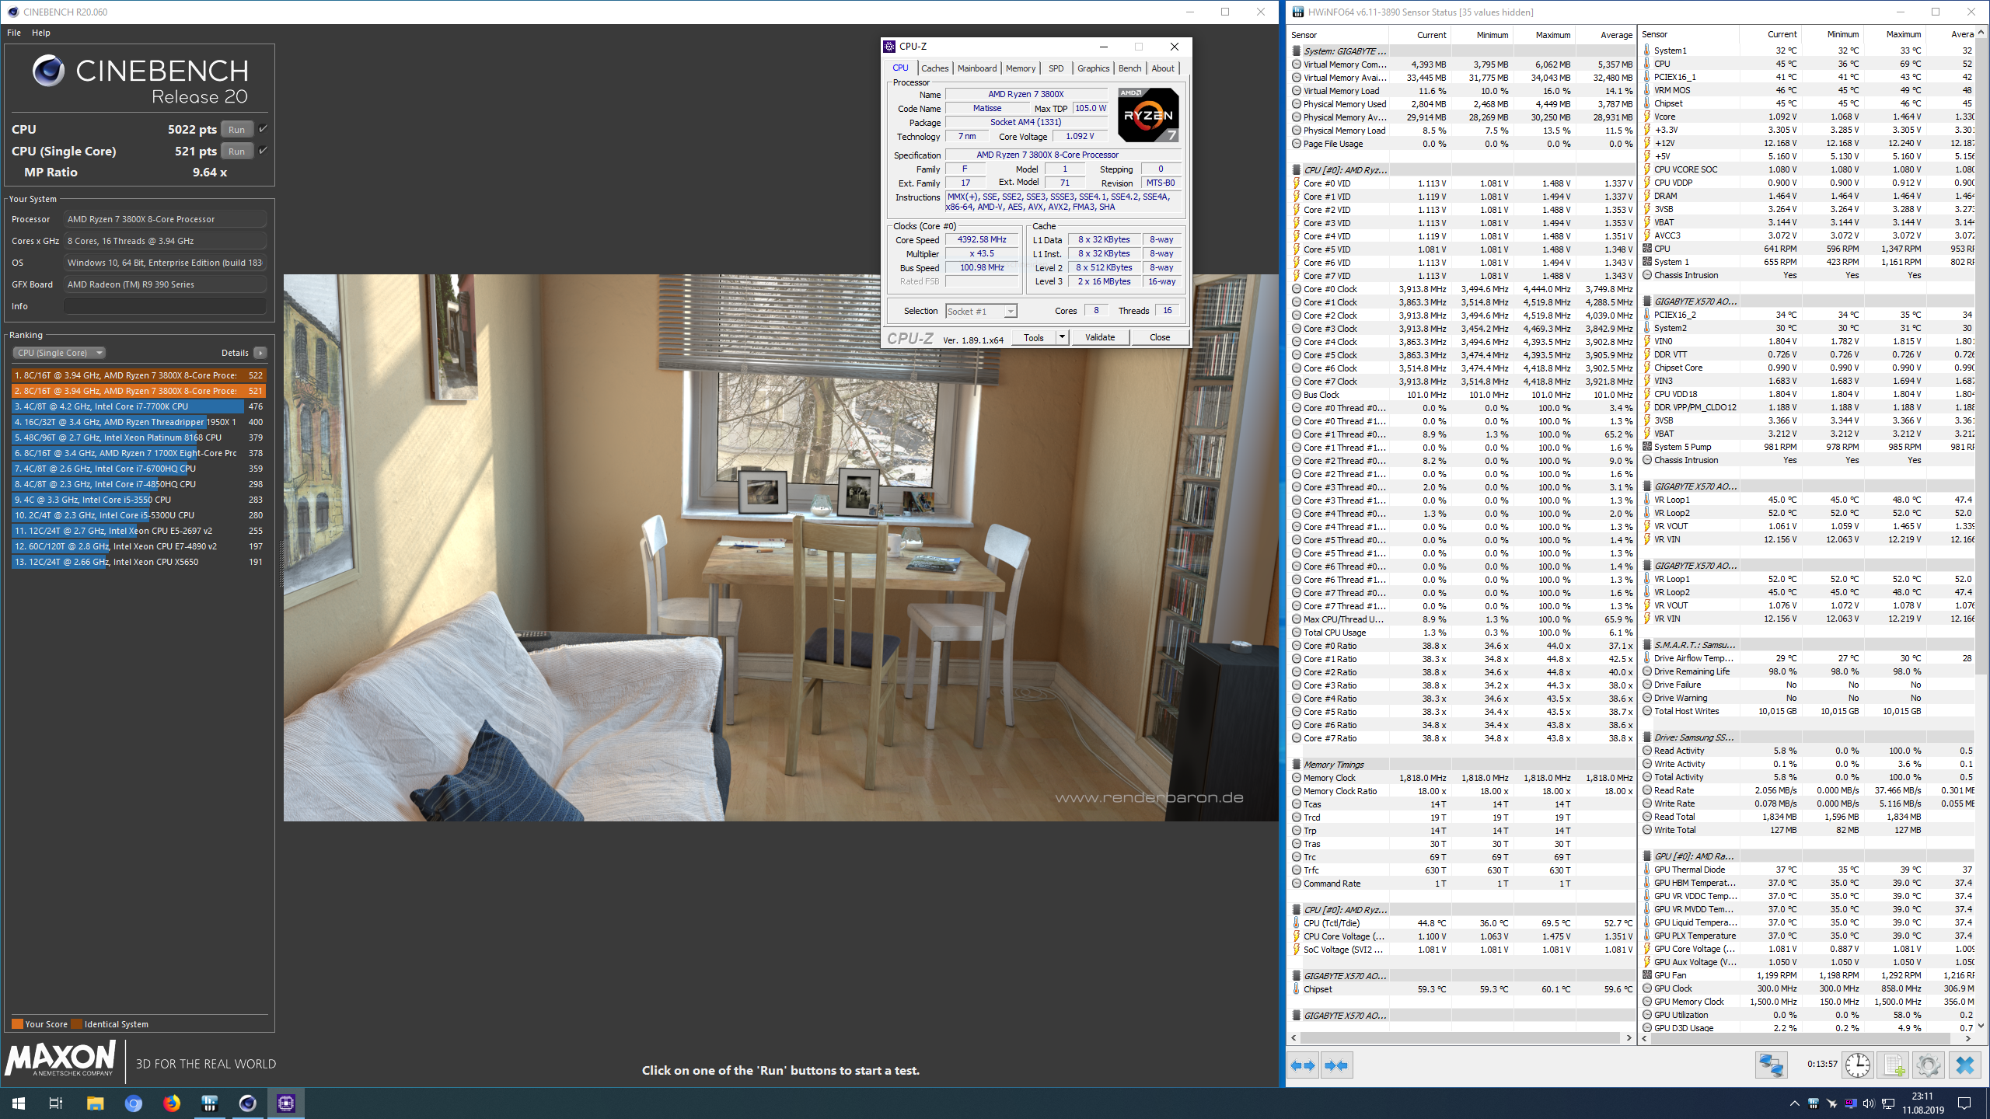1990x1119 pixels.
Task: Open the CPU (Single Core) ranking dropdown
Action: (x=59, y=353)
